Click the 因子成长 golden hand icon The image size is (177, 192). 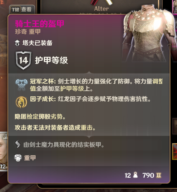tap(21, 102)
